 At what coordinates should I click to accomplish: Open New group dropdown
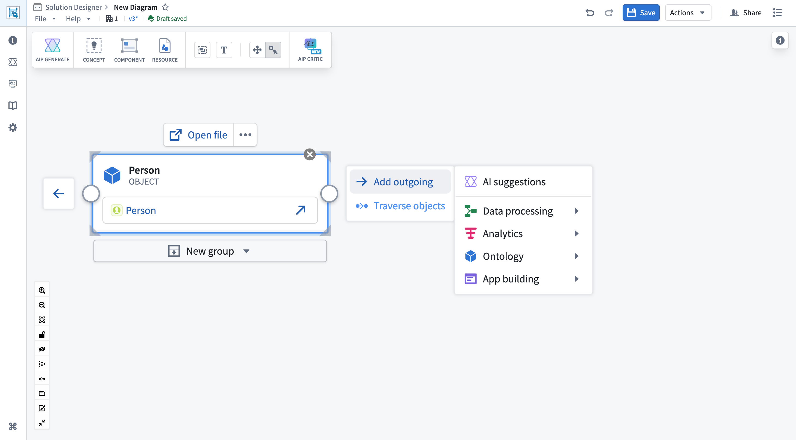[x=210, y=251]
